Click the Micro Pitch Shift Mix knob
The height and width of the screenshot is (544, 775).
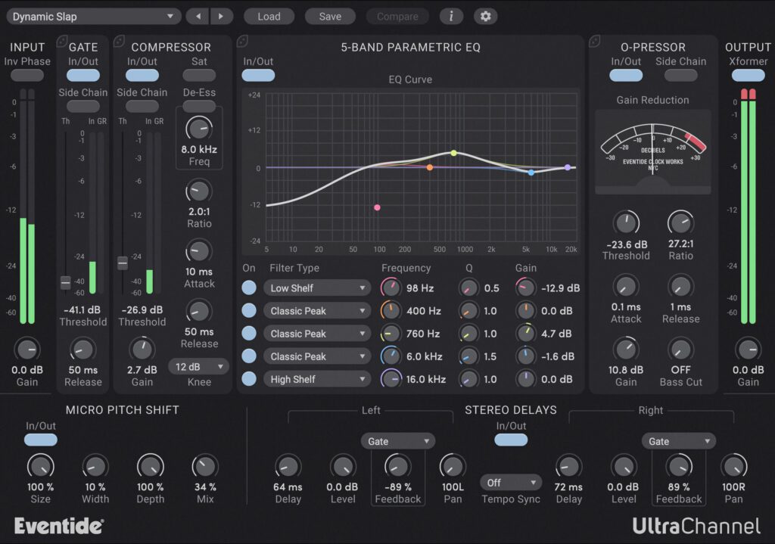pos(205,466)
